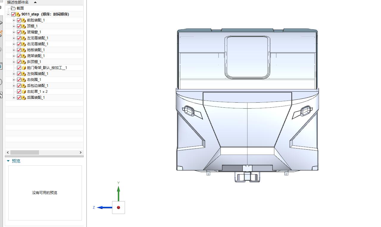
Task: Expand the 斜顶棚_1 node
Action: pos(14,62)
